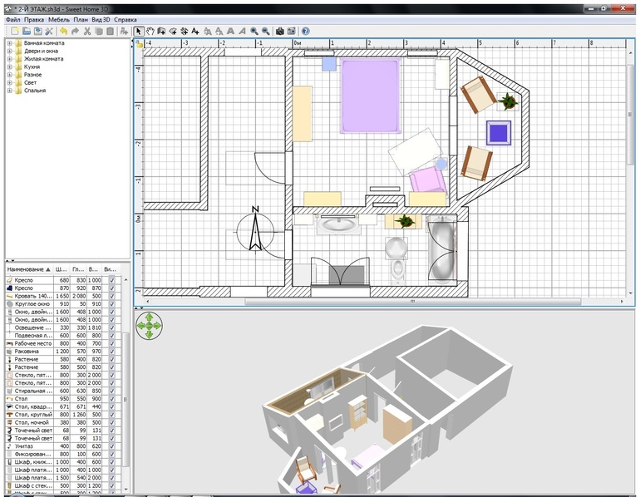The height and width of the screenshot is (497, 640).
Task: Click the create photo camera icon
Action: 280,31
